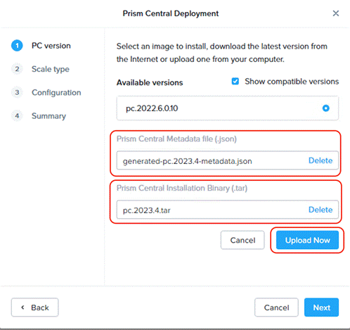Open the Scale type step
350x330 pixels.
[51, 69]
